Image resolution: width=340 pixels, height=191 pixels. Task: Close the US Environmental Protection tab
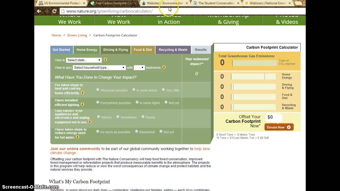84,3
